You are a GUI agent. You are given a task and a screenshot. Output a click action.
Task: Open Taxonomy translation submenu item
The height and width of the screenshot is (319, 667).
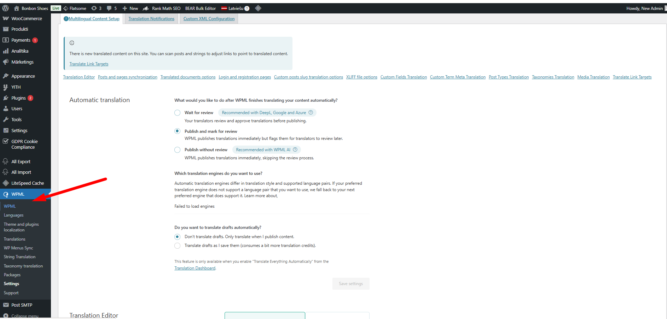point(23,266)
